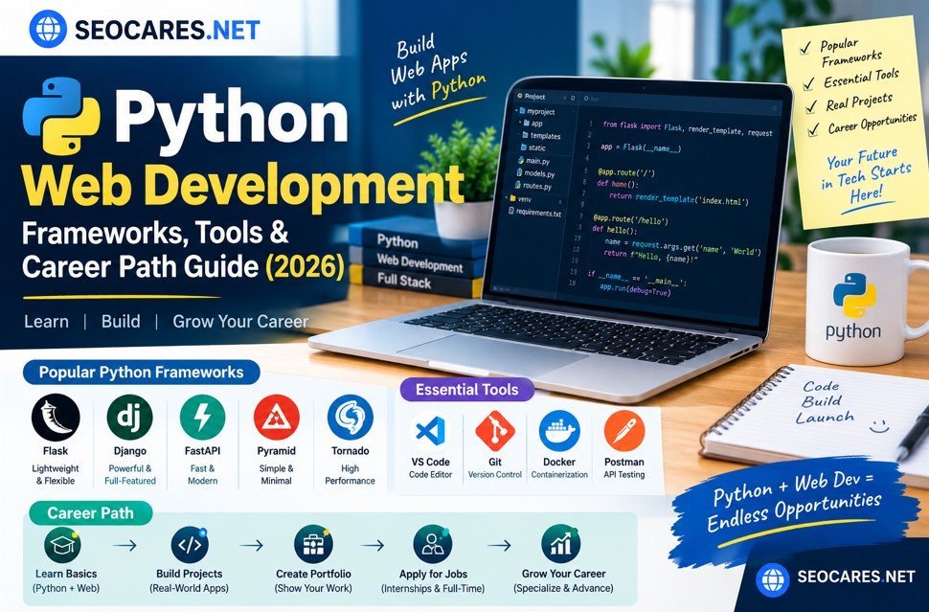
Task: Open the orange Postman icon
Action: click(624, 431)
